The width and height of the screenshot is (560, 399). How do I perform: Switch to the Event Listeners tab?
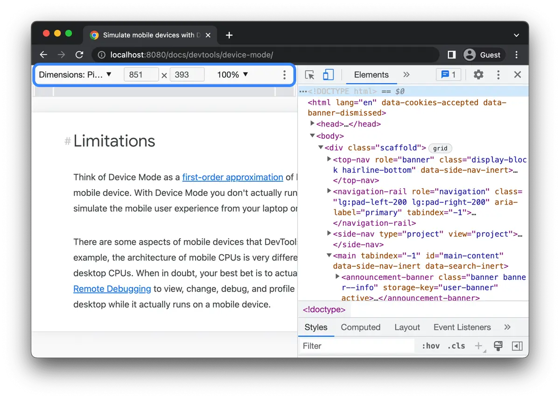click(x=462, y=327)
